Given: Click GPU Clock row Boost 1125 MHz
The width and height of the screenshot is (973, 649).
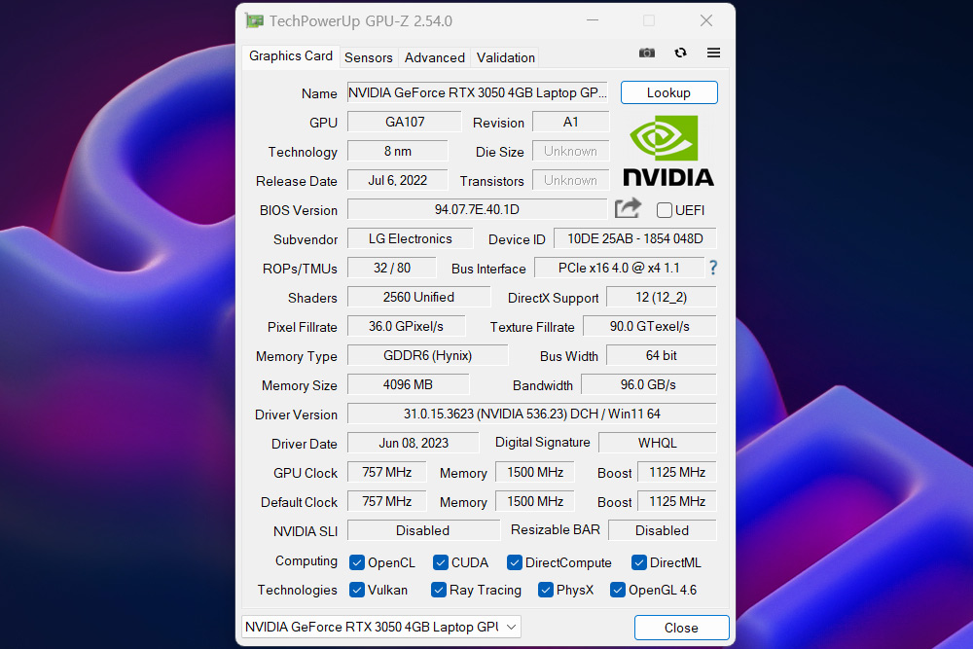Looking at the screenshot, I should 677,472.
